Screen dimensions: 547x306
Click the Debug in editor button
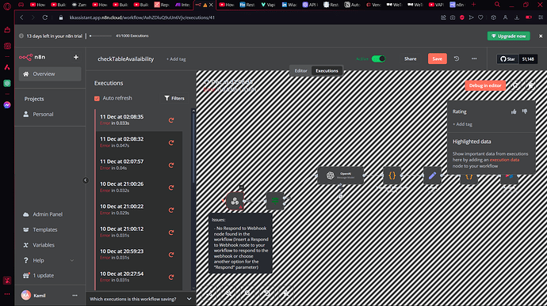click(485, 85)
